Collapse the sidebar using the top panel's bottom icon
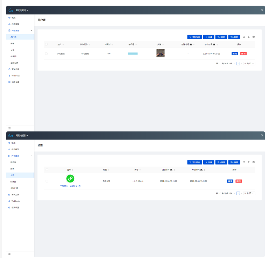The height and width of the screenshot is (258, 267). pos(9,128)
